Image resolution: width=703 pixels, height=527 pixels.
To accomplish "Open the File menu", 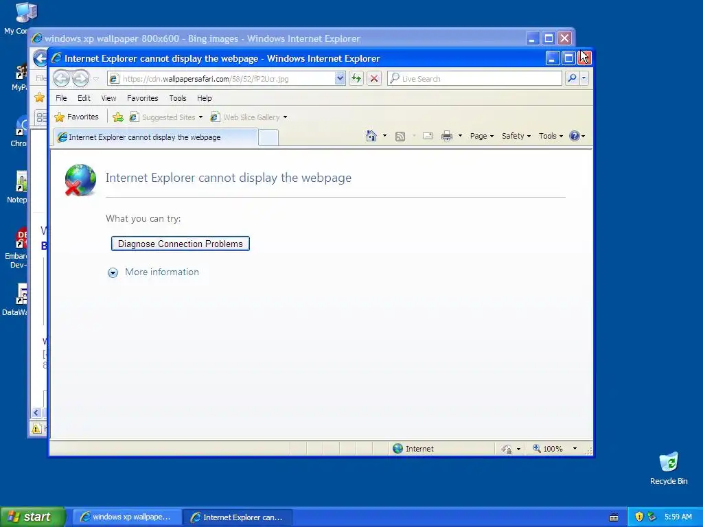I will [x=61, y=98].
